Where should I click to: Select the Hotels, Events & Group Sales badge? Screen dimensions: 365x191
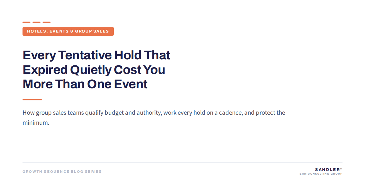pos(68,31)
